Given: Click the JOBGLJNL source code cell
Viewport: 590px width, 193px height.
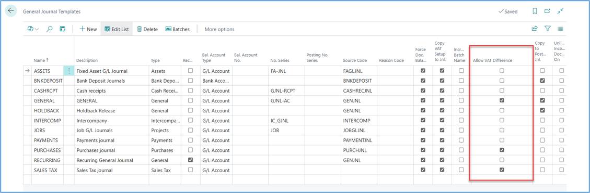Looking at the screenshot, I should click(358, 130).
